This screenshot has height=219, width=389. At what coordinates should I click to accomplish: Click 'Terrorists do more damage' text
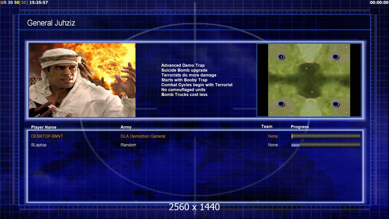(x=189, y=75)
